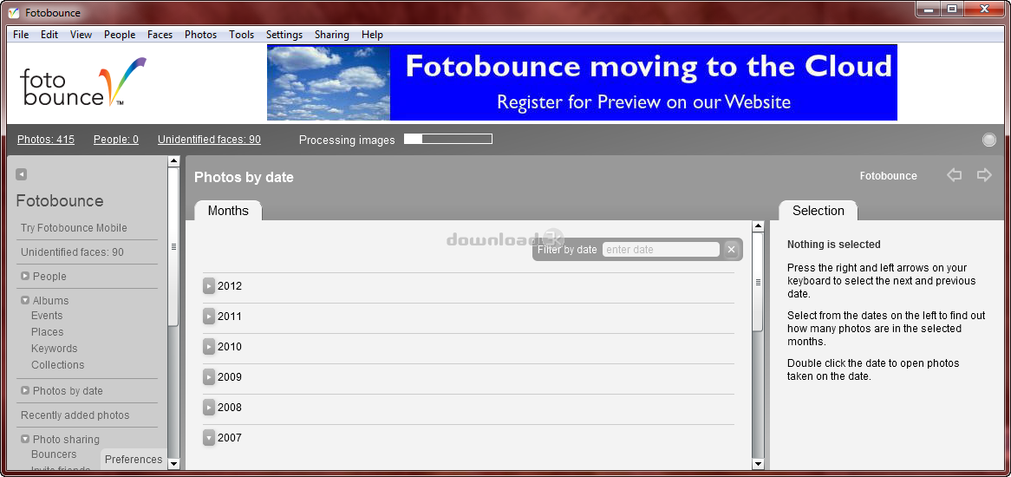Select the 2009 year row label
The image size is (1011, 477).
[x=230, y=376]
